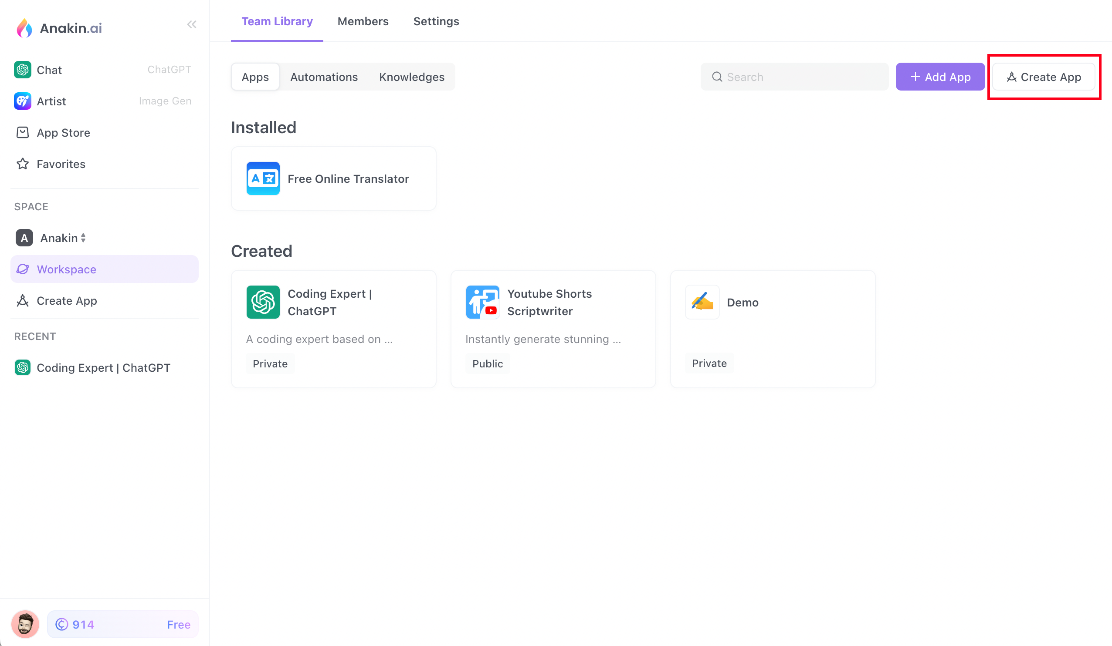Open the Artist image generator icon
The height and width of the screenshot is (646, 1112).
tap(23, 101)
